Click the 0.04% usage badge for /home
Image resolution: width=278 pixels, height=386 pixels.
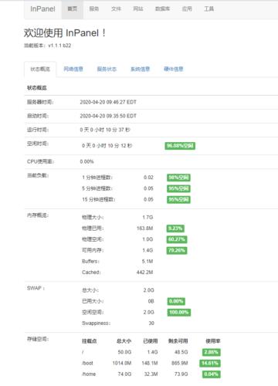[x=212, y=374]
